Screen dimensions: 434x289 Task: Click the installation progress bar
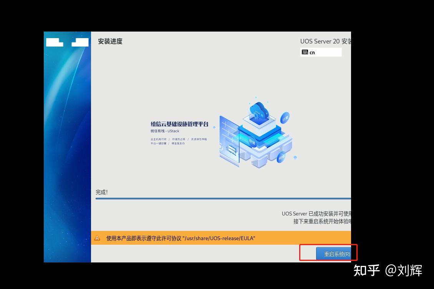[x=223, y=198]
